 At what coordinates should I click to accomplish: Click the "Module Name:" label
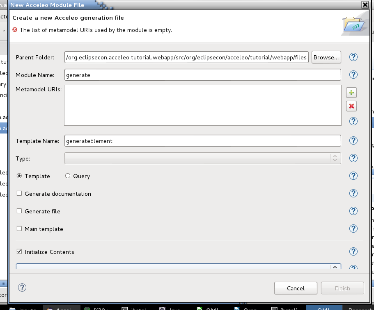tap(35, 75)
